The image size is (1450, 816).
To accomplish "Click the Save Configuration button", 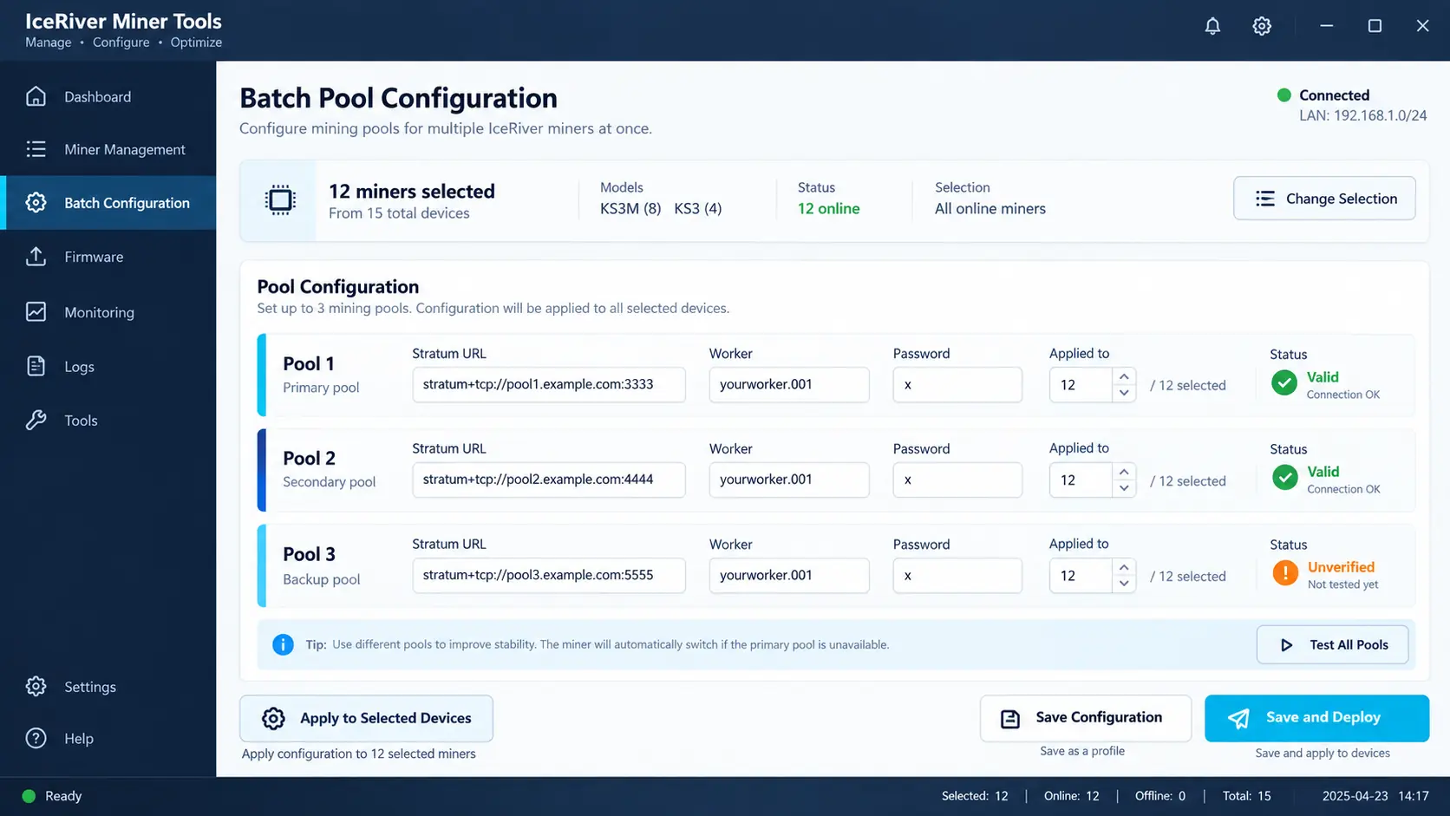I will pyautogui.click(x=1086, y=718).
